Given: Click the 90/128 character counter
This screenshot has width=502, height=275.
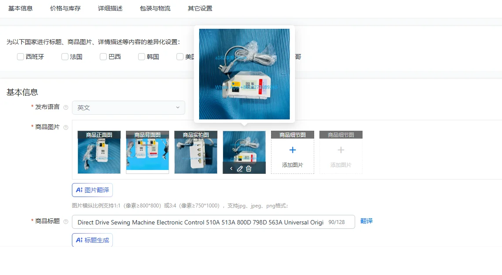Looking at the screenshot, I should point(336,222).
